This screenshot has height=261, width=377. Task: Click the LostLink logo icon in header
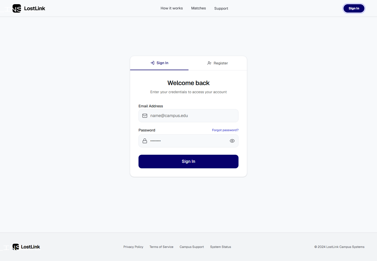pos(17,8)
